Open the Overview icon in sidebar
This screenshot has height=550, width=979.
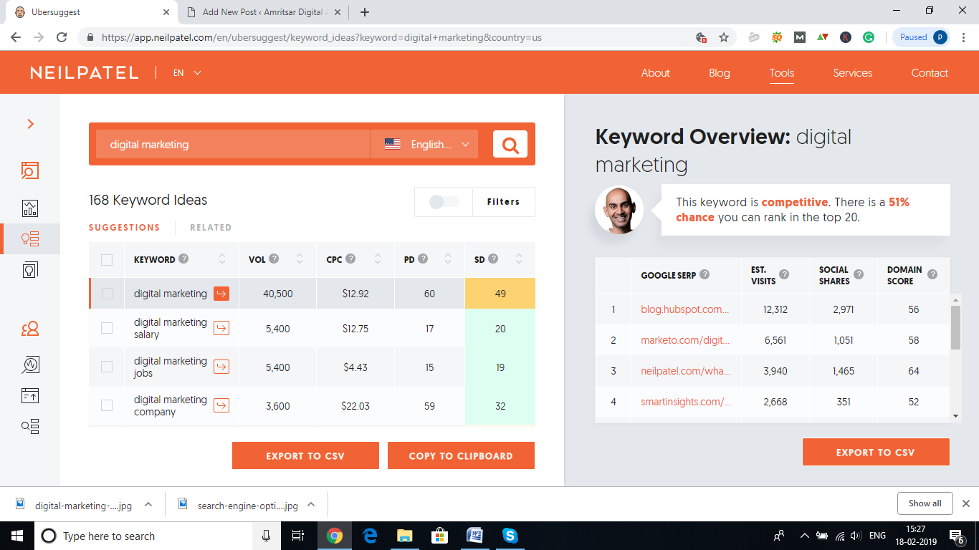point(30,170)
